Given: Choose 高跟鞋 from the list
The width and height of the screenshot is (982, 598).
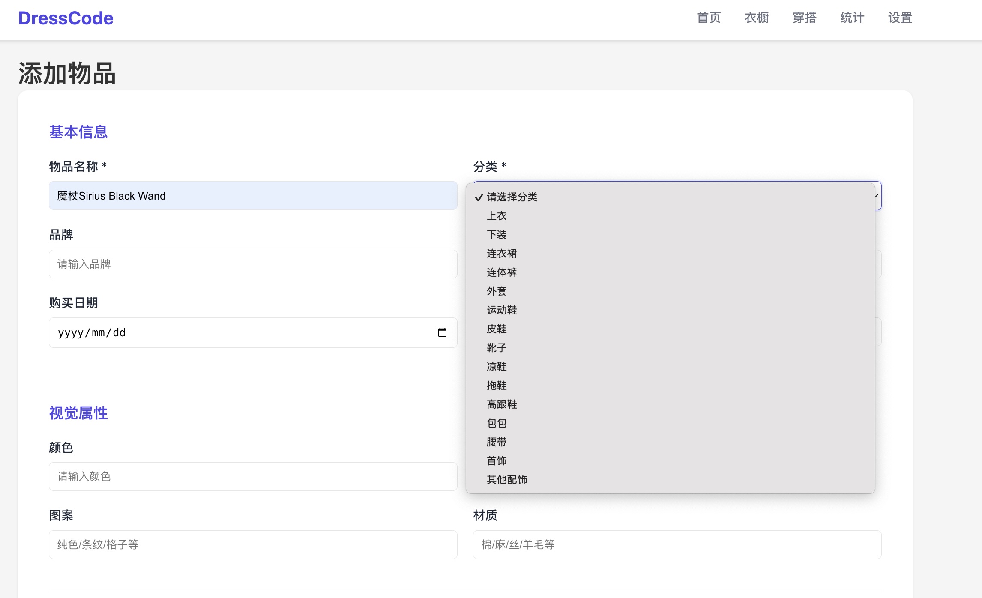Looking at the screenshot, I should (x=502, y=404).
